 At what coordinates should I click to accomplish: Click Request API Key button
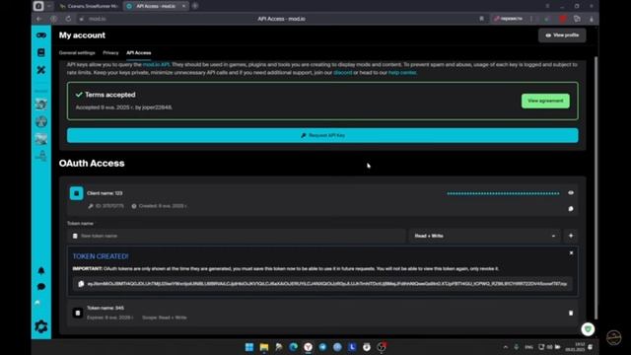(322, 136)
